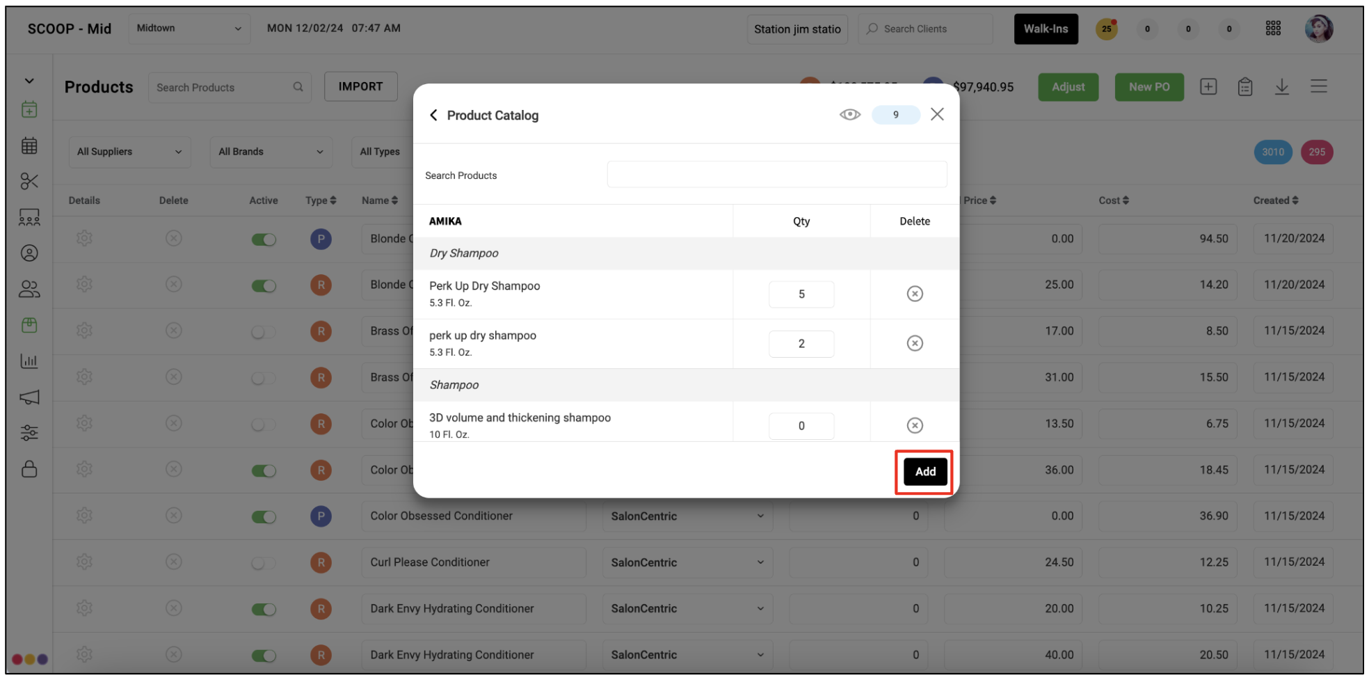Viewport: 1369px width, 682px height.
Task: Click the green Adjust button
Action: pyautogui.click(x=1068, y=87)
